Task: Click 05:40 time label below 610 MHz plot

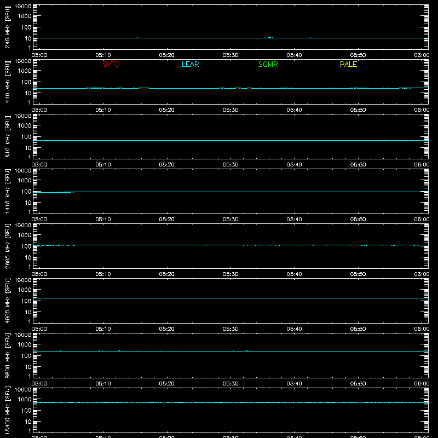Action: 294,165
